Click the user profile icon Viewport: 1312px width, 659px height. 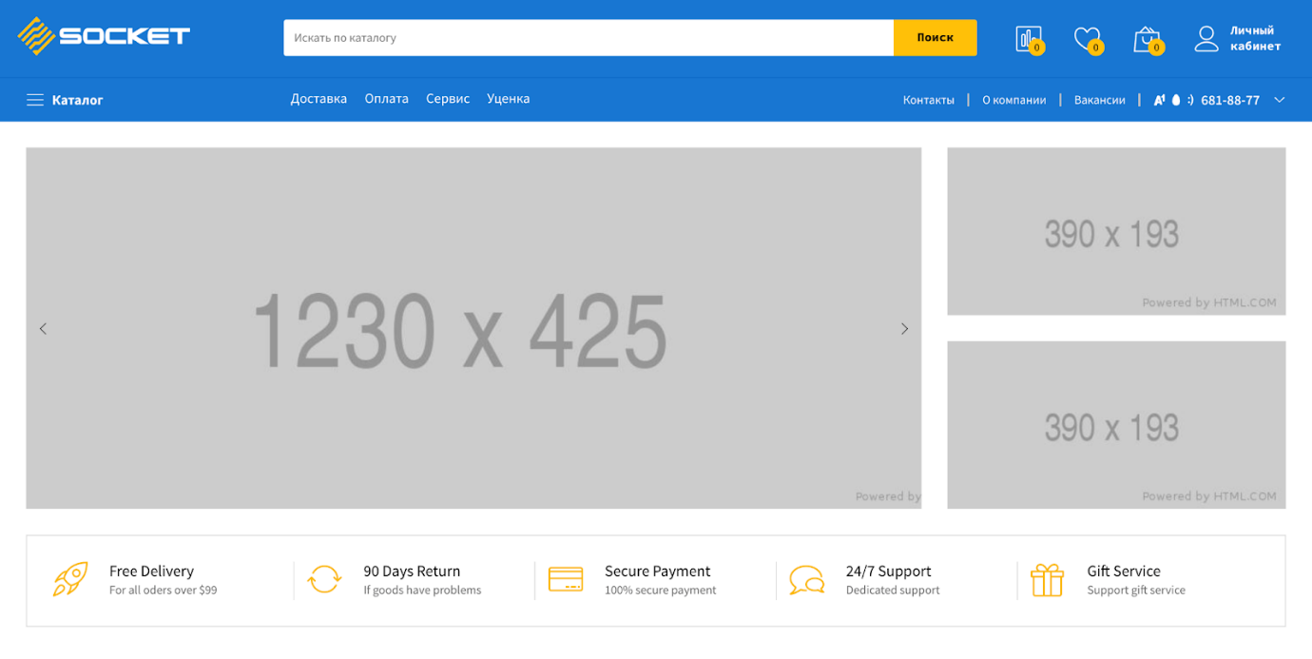coord(1206,38)
